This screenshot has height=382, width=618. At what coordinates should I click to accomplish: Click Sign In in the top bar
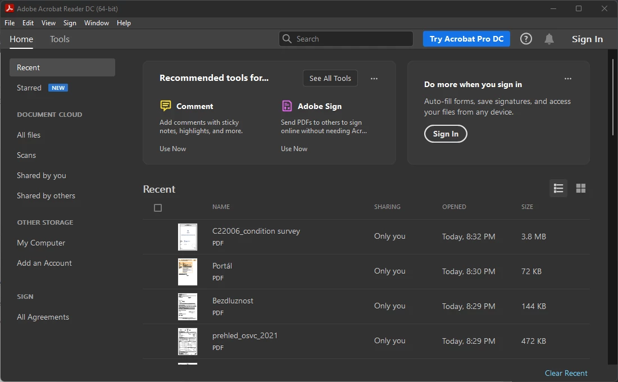[x=587, y=39]
